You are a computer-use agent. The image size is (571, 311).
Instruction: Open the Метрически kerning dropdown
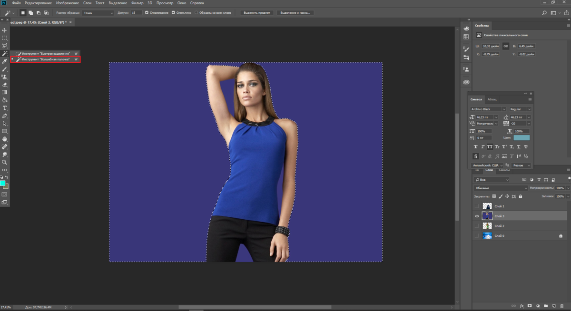[x=487, y=124]
